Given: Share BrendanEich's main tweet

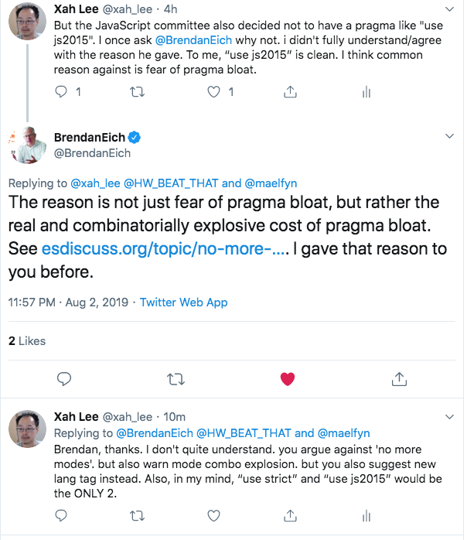Looking at the screenshot, I should coord(400,378).
